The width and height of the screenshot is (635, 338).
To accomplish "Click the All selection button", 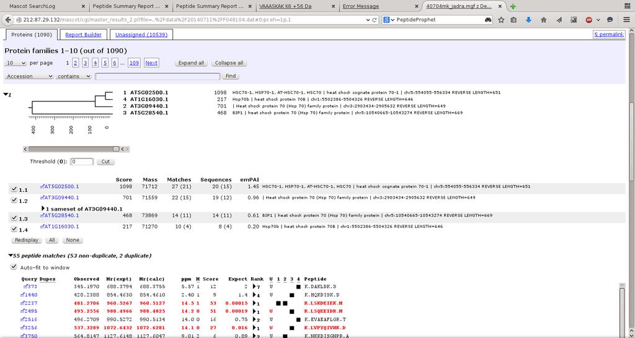I will 52,240.
